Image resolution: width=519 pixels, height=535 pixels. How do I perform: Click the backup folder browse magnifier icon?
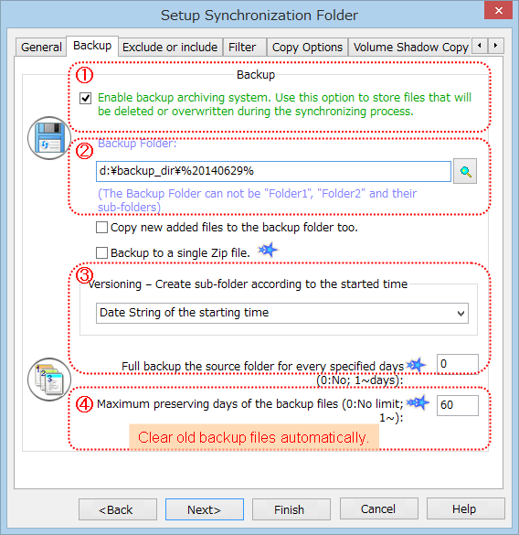tap(465, 171)
